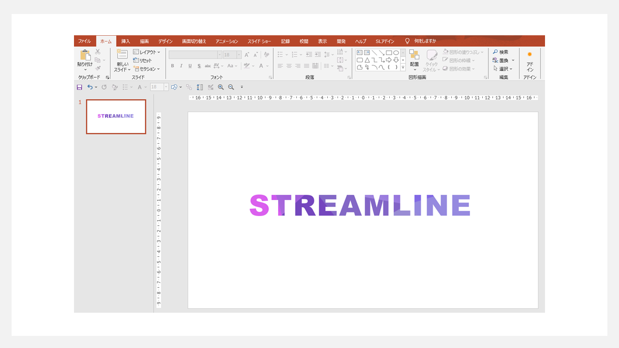
Task: Click the Clear Formatting eraser icon
Action: pyautogui.click(x=266, y=55)
